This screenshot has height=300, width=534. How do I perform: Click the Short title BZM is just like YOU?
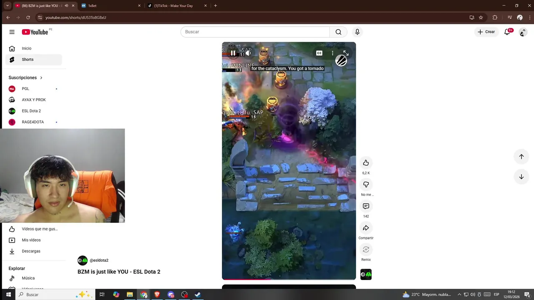(119, 272)
